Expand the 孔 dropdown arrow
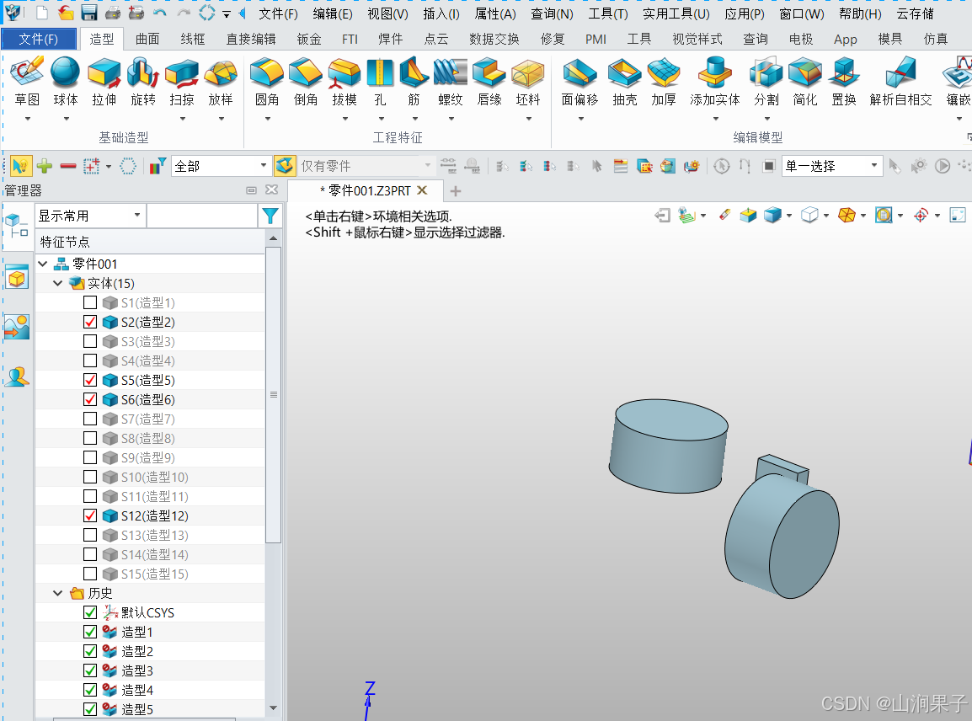The image size is (972, 721). coord(381,119)
